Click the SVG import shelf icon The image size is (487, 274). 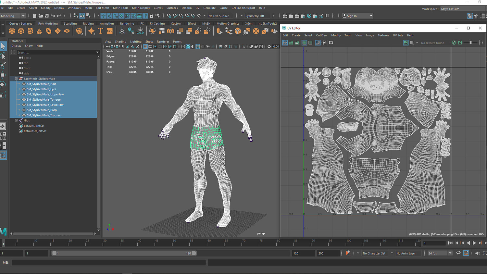[x=110, y=31]
